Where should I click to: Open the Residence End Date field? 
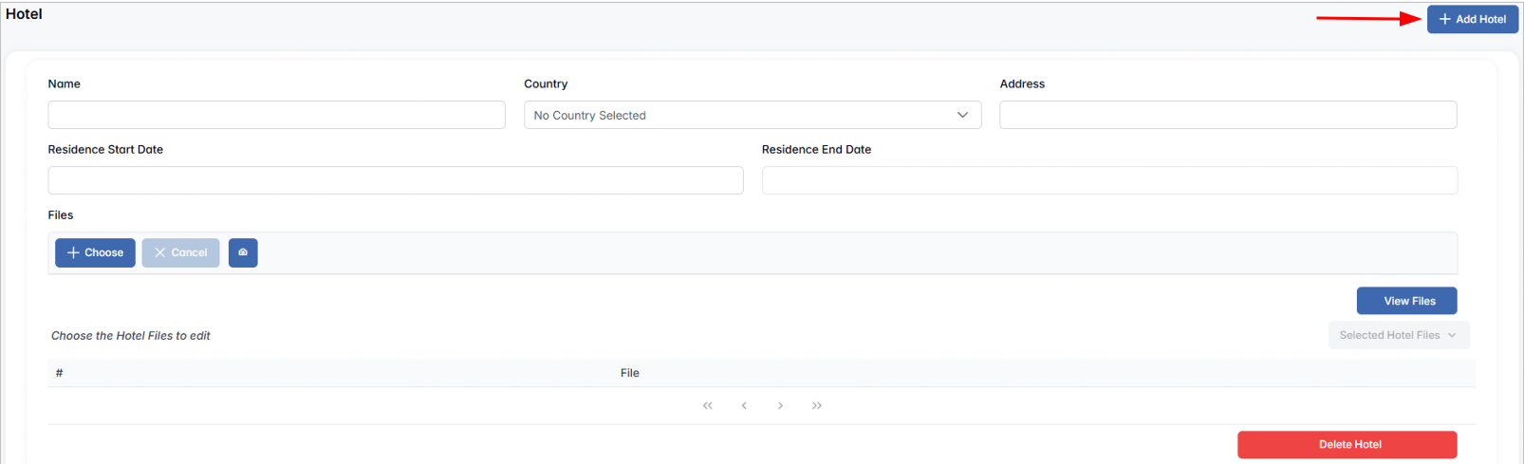tap(1108, 180)
